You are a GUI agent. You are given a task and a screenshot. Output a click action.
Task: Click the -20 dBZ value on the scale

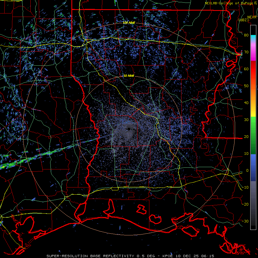[245, 204]
